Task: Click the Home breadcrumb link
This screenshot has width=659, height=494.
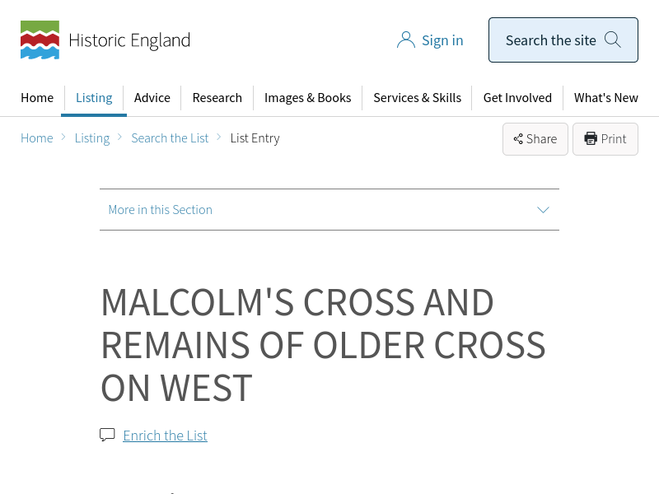Action: click(x=37, y=138)
